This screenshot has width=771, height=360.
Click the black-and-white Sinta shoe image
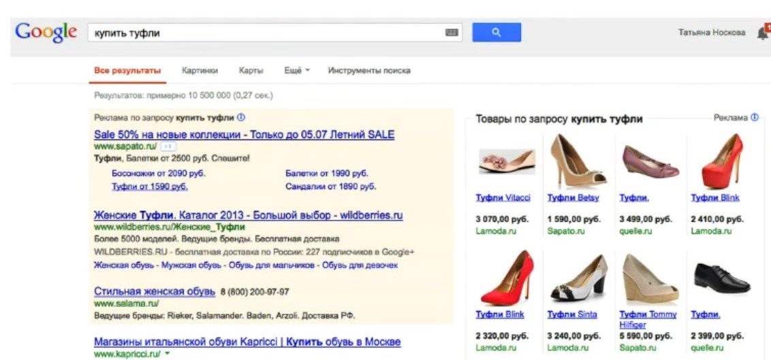tap(579, 278)
